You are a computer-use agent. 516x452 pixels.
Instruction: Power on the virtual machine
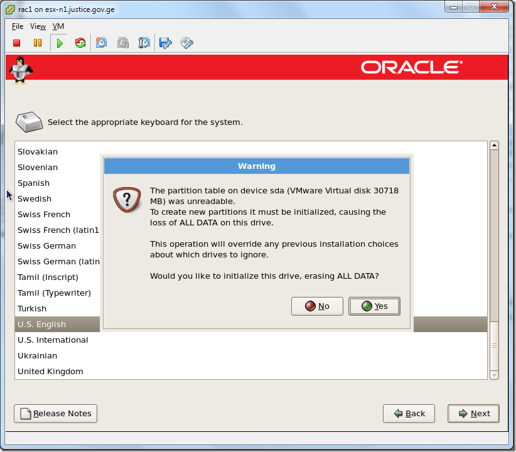pyautogui.click(x=59, y=43)
